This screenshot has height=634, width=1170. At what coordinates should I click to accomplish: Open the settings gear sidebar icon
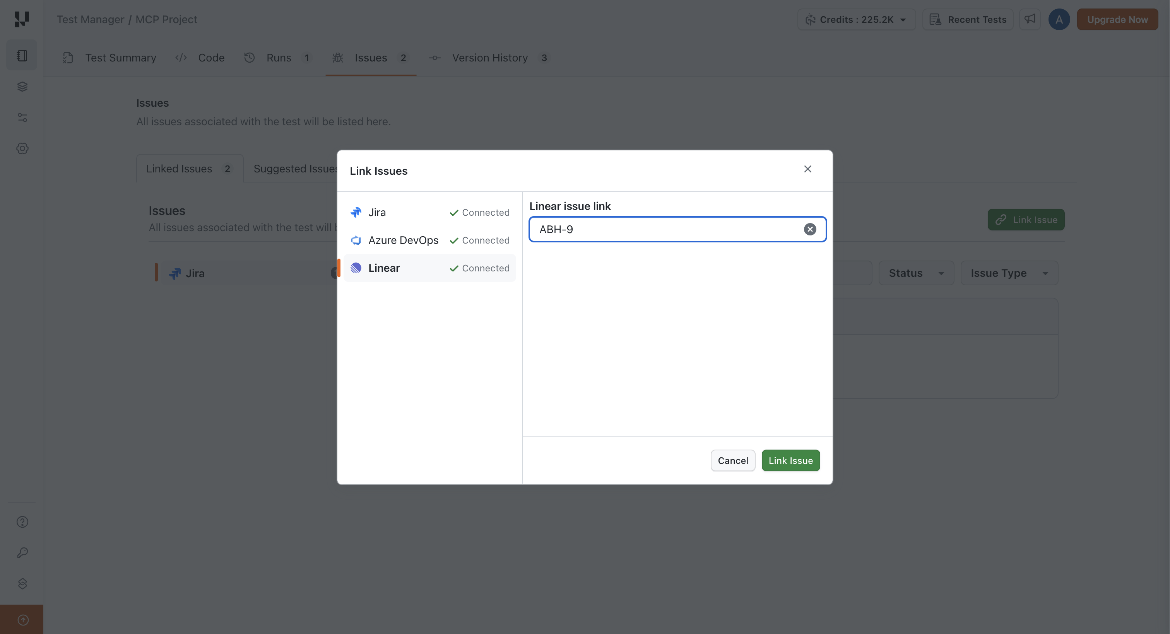coord(22,148)
